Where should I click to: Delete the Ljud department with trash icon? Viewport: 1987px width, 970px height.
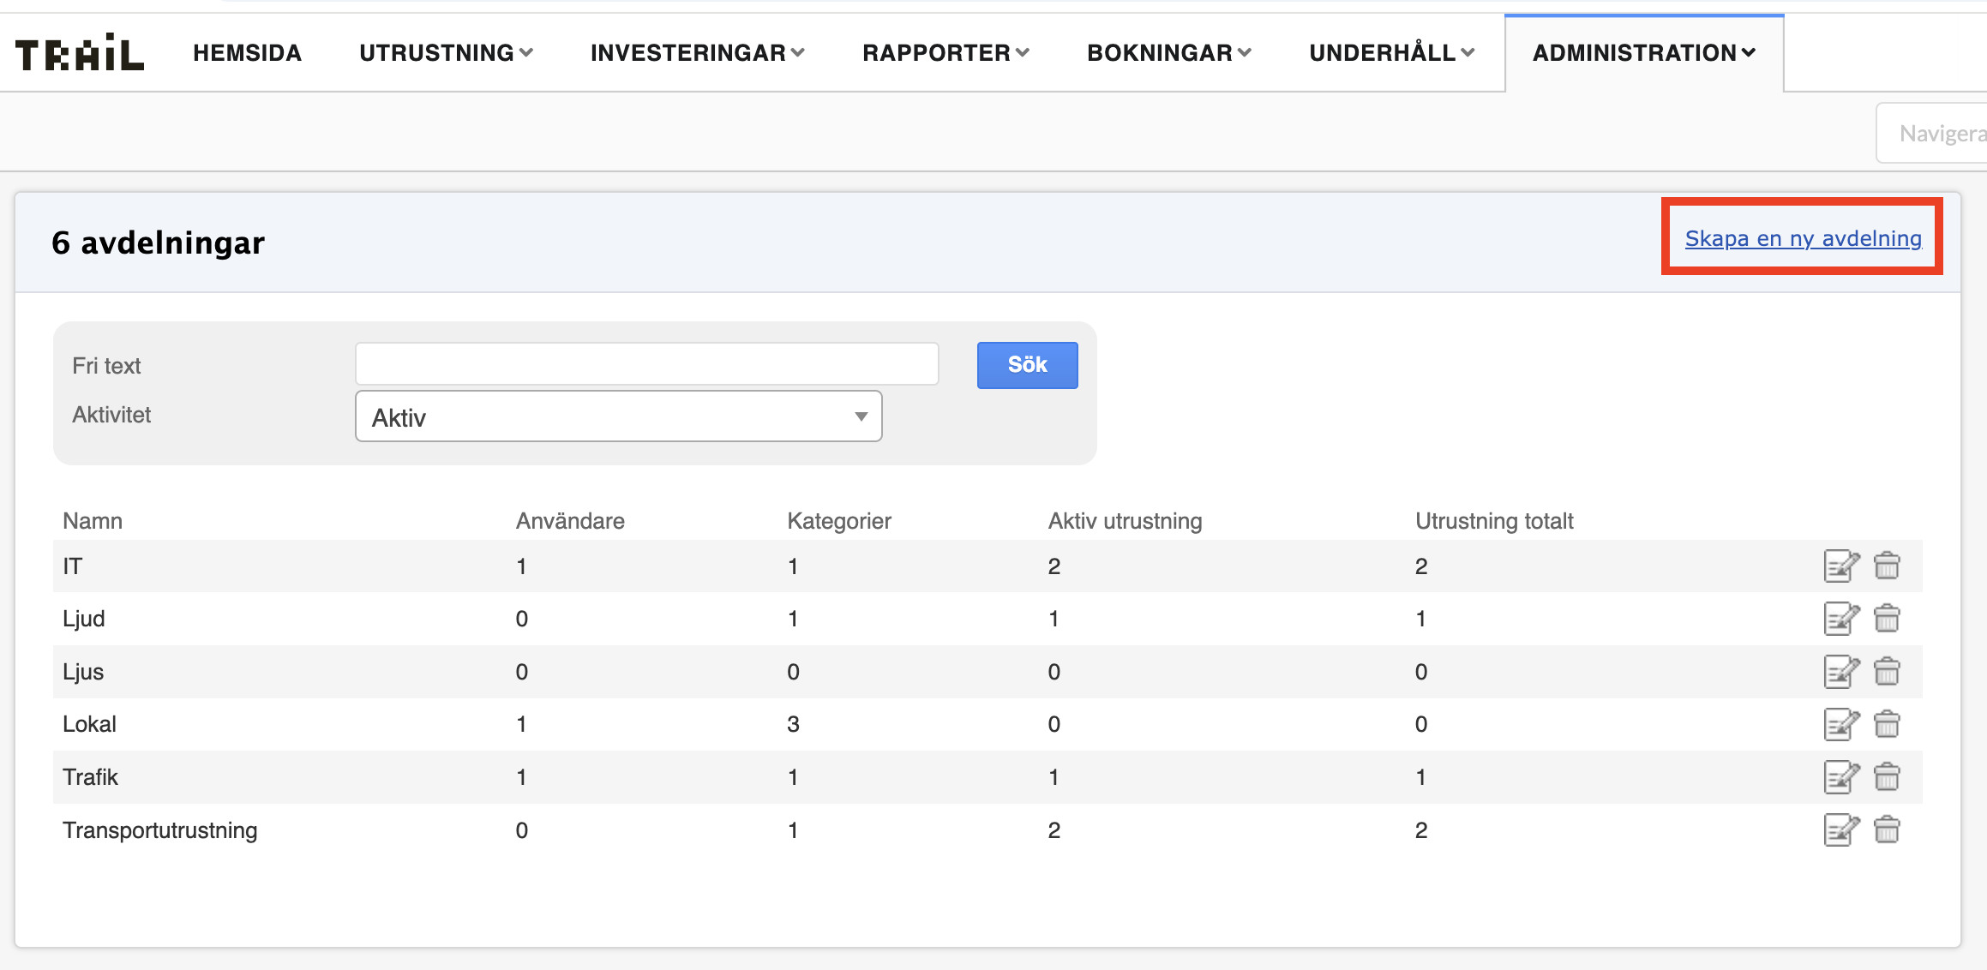click(1887, 619)
